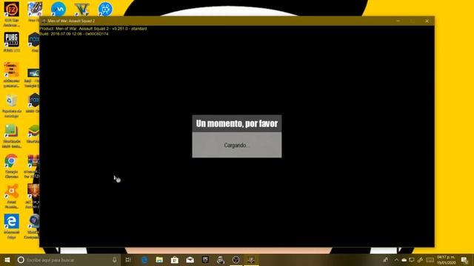
Task: Select the Men of War taskbar icon
Action: 251,260
